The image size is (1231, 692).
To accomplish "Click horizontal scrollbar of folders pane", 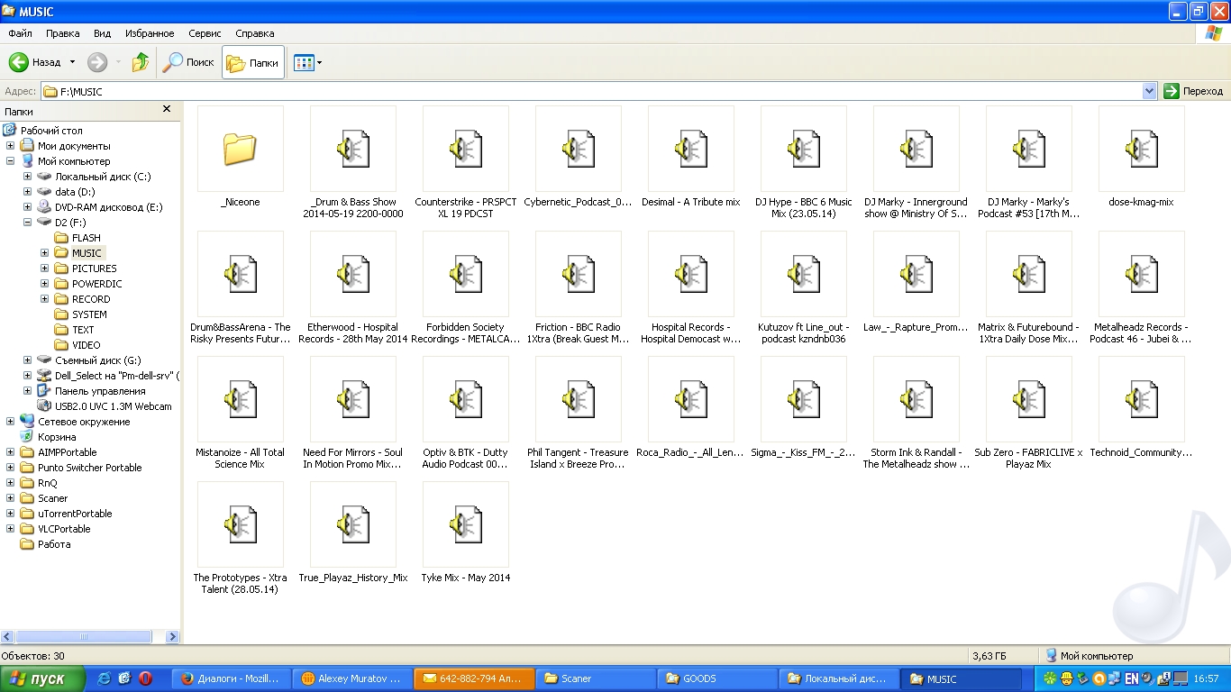I will click(83, 636).
